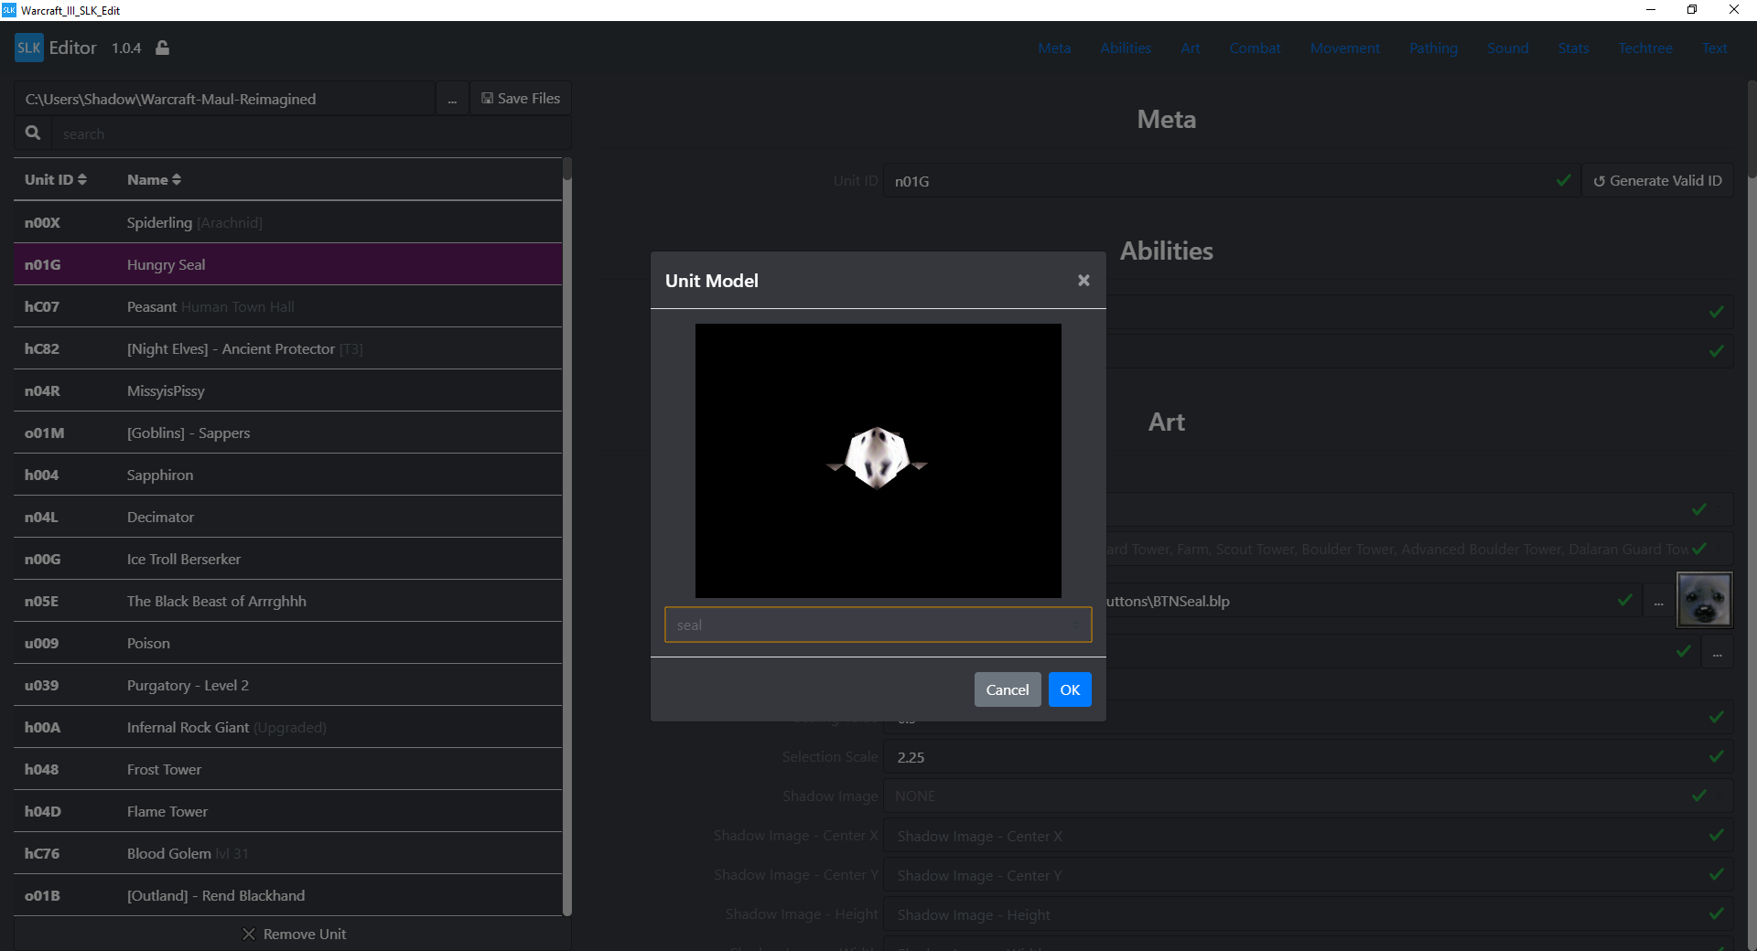1757x951 pixels.
Task: Open ellipsis button below the seal thumbnail
Action: [x=1717, y=653]
